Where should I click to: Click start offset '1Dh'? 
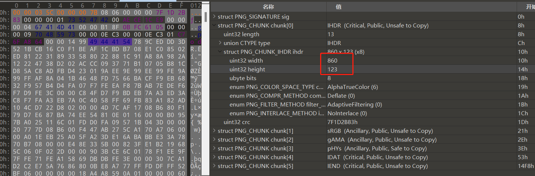click(523, 122)
